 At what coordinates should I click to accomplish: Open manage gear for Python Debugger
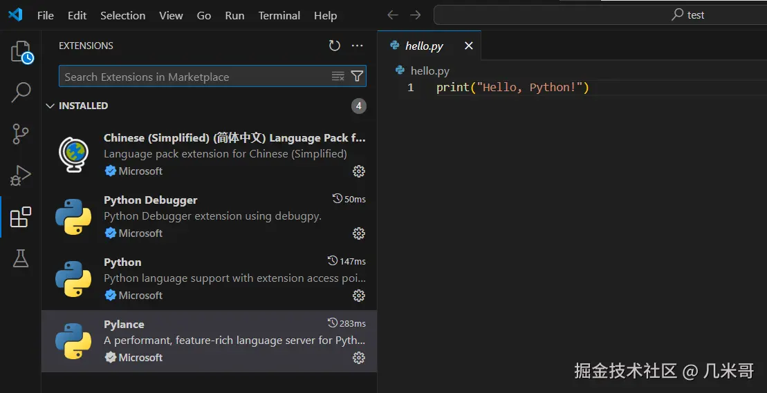click(x=358, y=233)
